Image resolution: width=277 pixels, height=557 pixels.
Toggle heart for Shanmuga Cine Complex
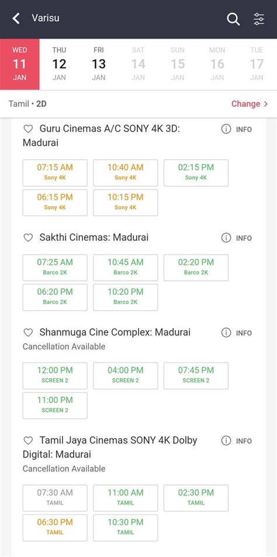(x=28, y=333)
